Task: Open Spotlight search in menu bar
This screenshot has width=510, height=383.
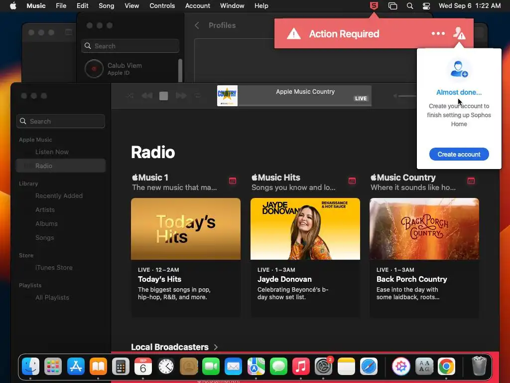Action: [410, 6]
